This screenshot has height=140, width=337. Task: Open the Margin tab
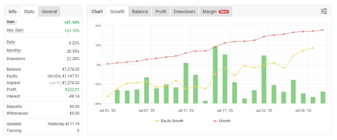pyautogui.click(x=209, y=12)
